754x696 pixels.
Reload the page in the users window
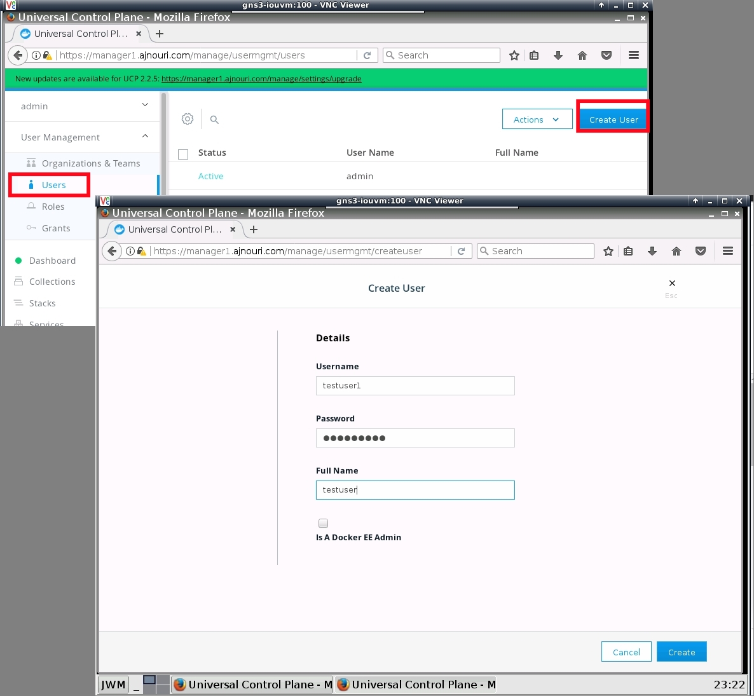[367, 55]
